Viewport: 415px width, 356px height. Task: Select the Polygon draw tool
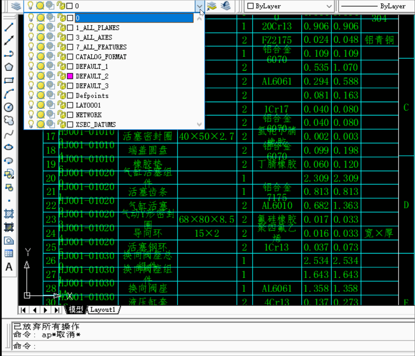(9, 67)
